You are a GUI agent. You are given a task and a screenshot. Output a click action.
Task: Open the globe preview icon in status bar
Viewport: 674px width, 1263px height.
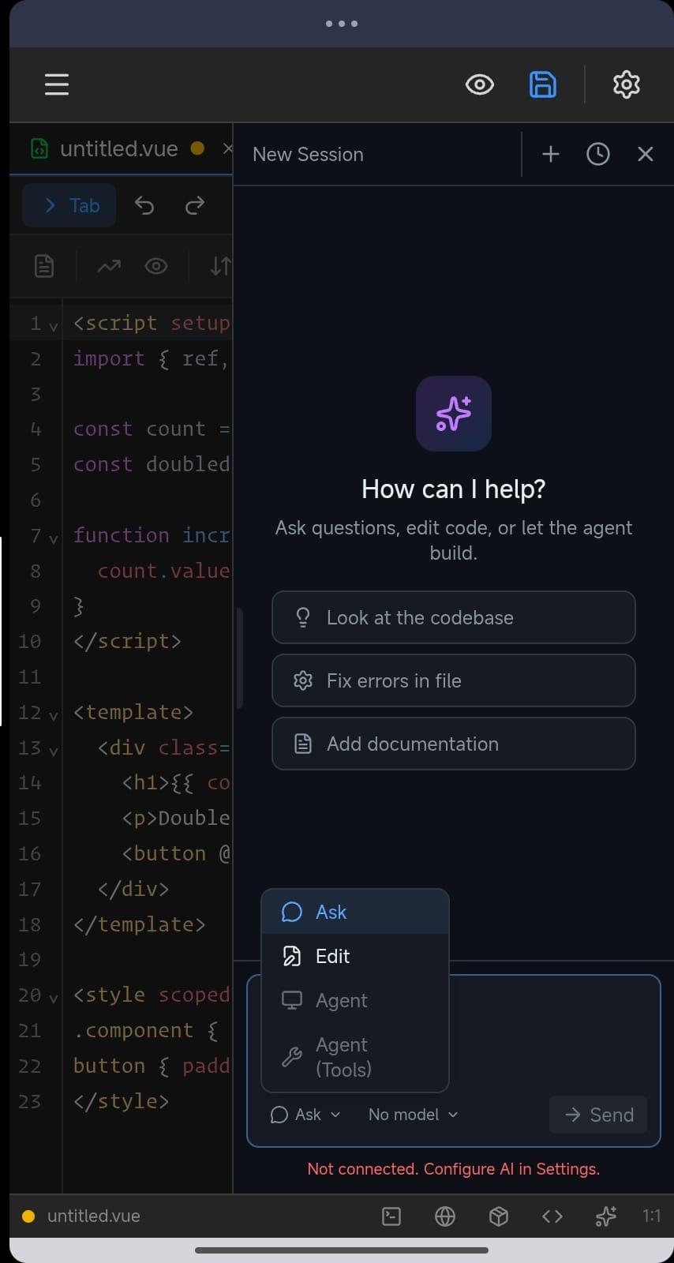point(444,1216)
